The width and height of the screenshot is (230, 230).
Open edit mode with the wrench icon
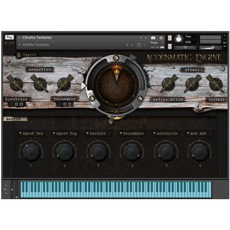point(9,37)
